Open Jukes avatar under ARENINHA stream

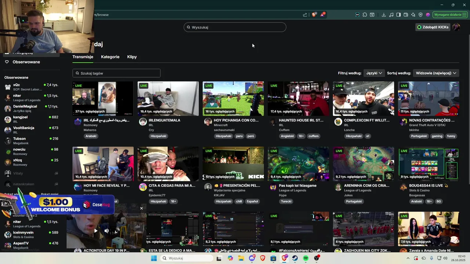click(338, 187)
